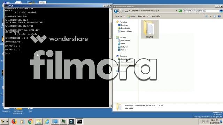Launch Google Chrome from taskbar
This screenshot has height=125, width=223.
[30, 122]
